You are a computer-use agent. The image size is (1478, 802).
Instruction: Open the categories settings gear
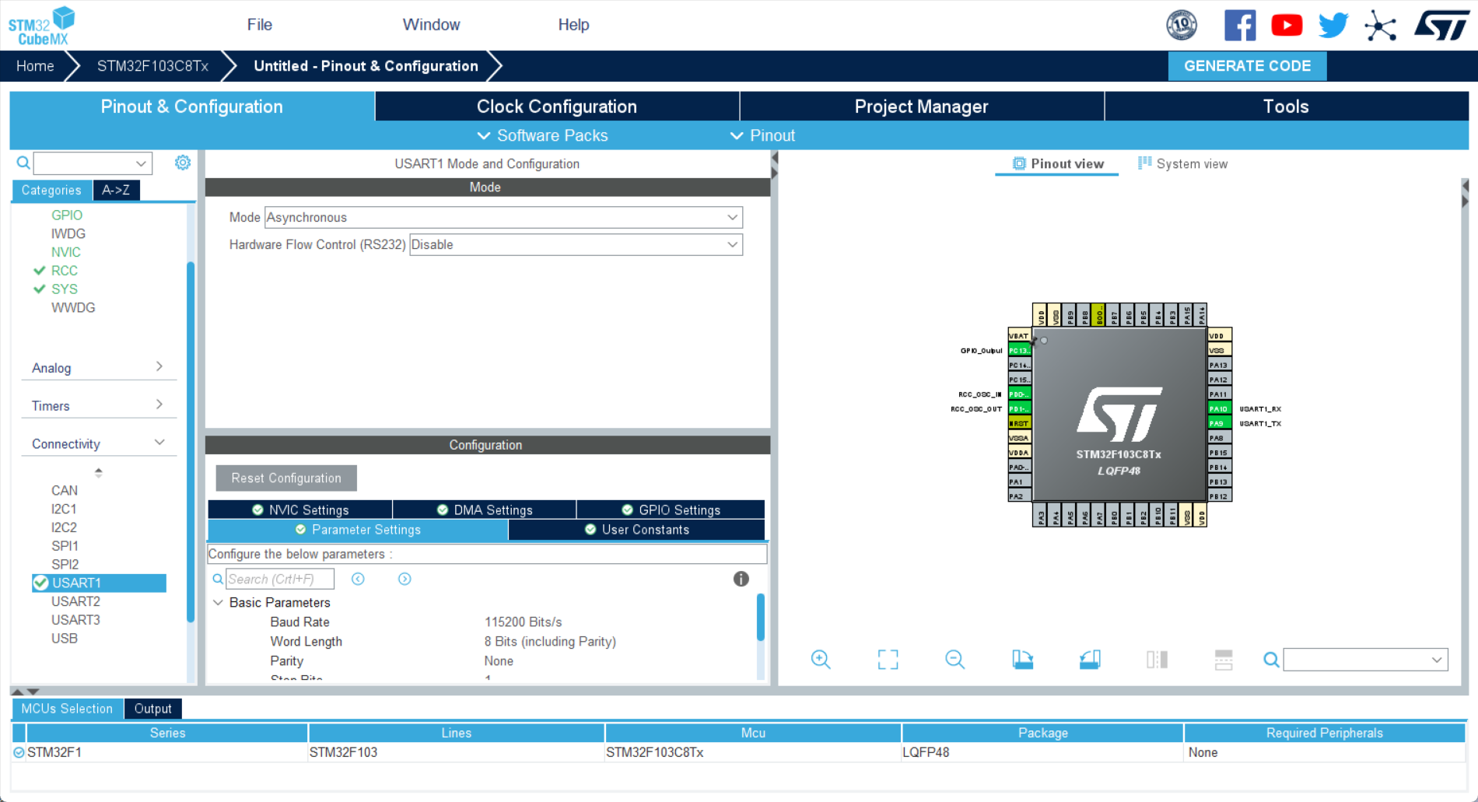click(x=183, y=163)
